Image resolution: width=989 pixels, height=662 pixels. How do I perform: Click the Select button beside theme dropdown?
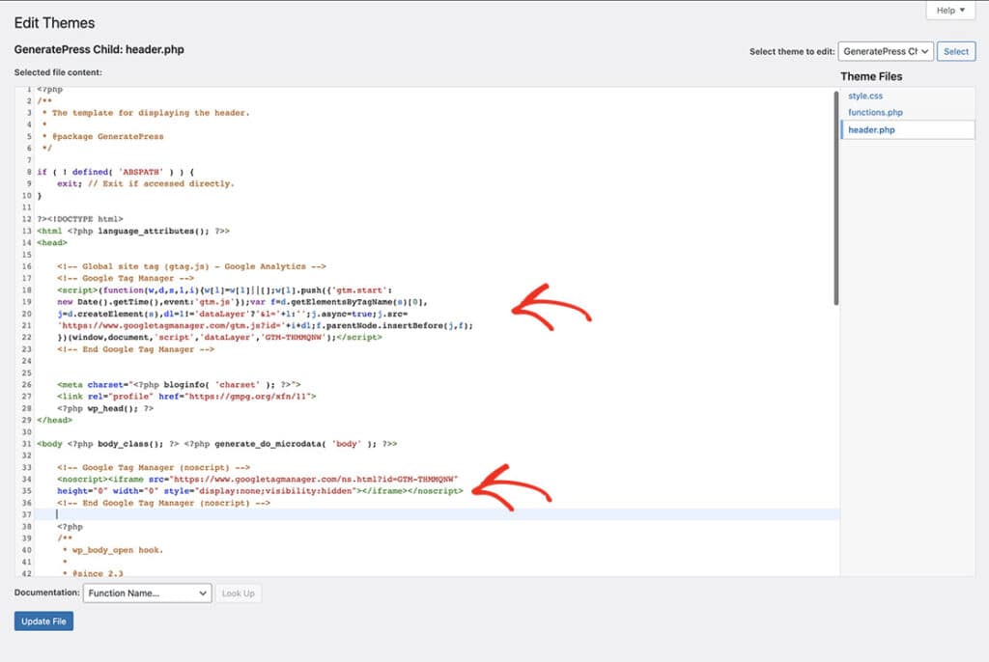tap(955, 51)
